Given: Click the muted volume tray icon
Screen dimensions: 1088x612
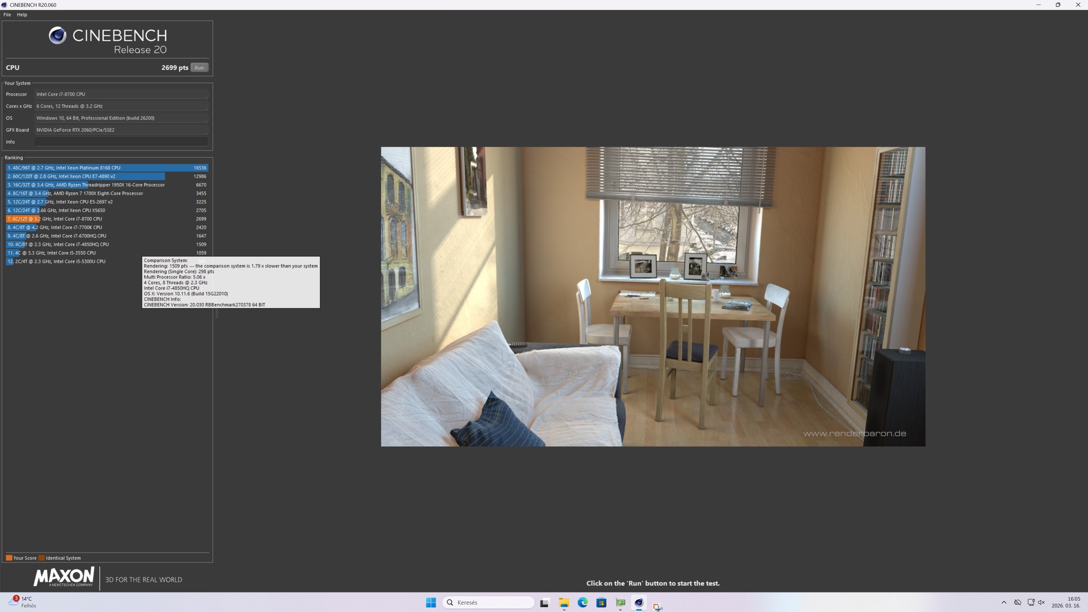Looking at the screenshot, I should (1041, 602).
